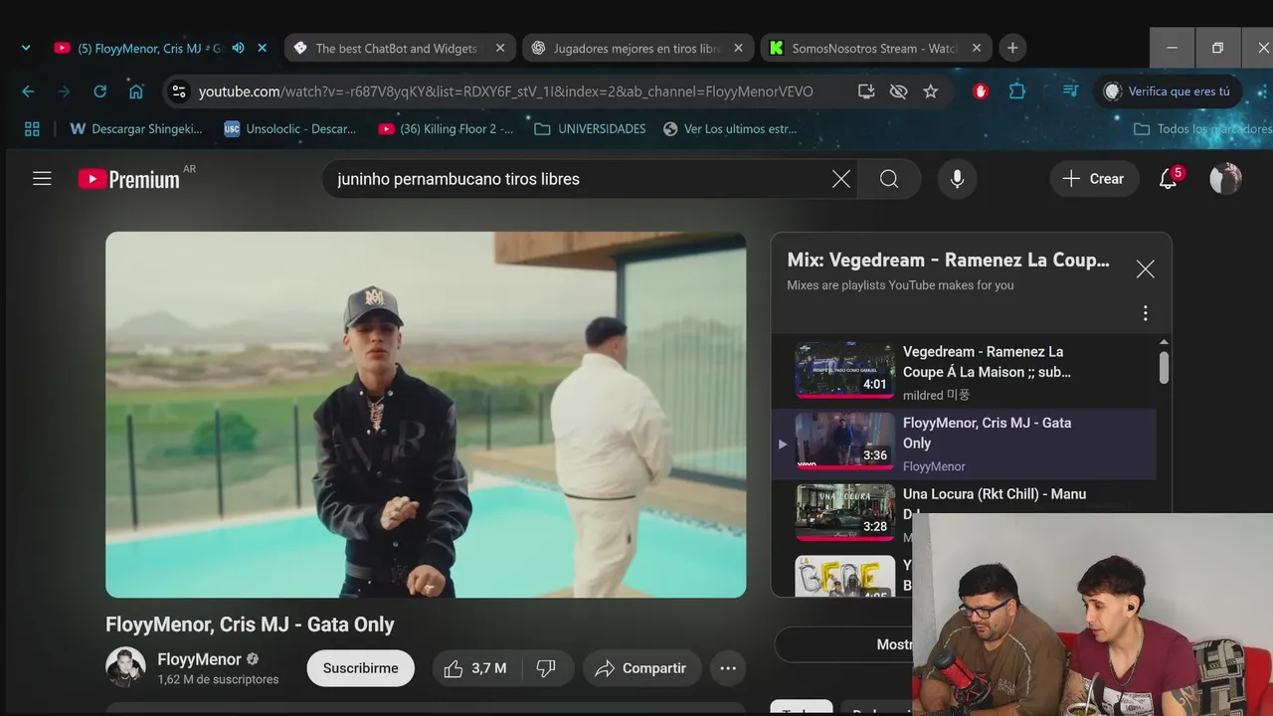The width and height of the screenshot is (1273, 716).
Task: Expand Todos los marcadores folder
Action: (1202, 129)
